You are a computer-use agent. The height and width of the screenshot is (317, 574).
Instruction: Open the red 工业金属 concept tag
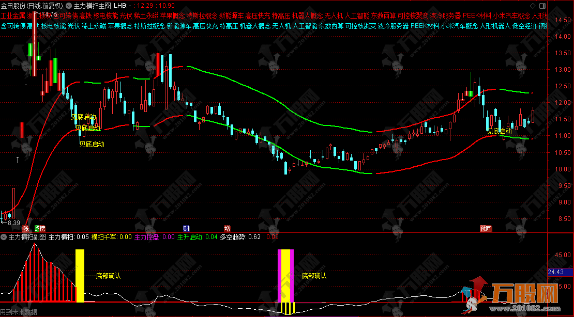click(13, 15)
